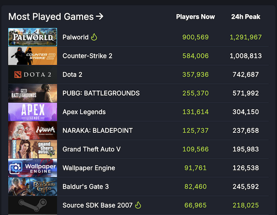This screenshot has width=277, height=215.
Task: Click the Baldur's Gate 3 title text
Action: (x=86, y=186)
